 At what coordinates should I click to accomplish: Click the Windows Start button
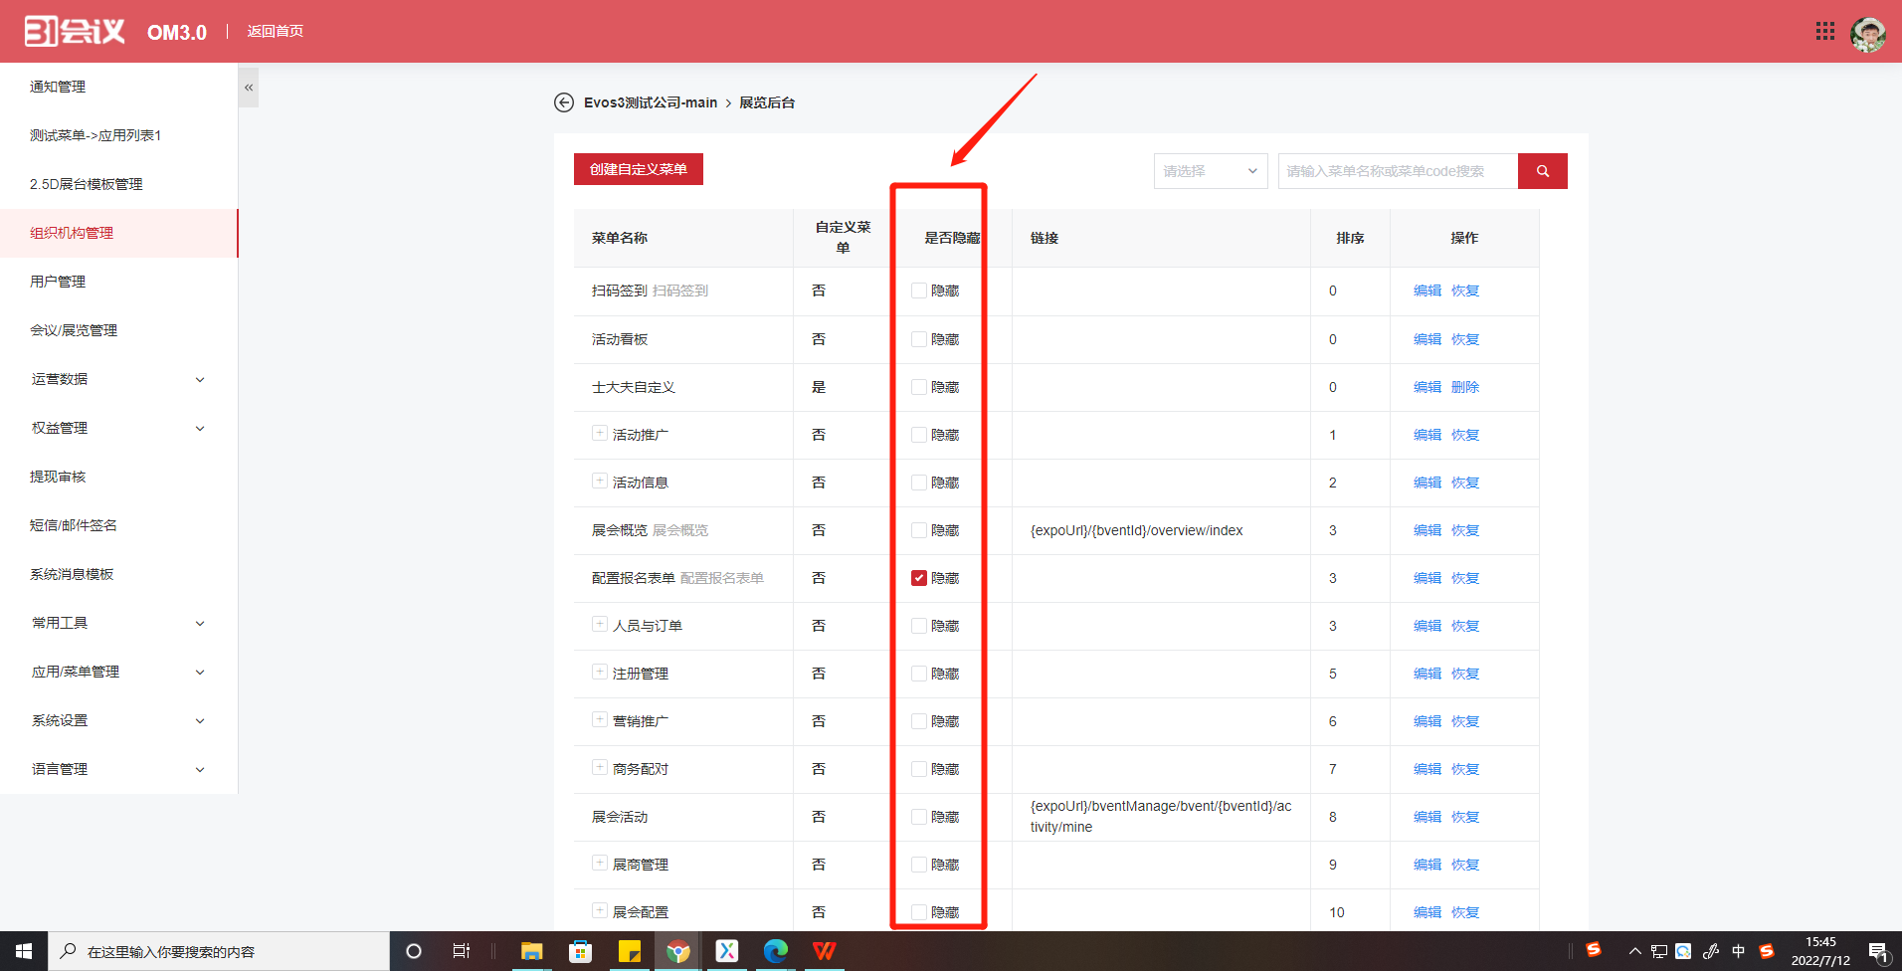22,951
